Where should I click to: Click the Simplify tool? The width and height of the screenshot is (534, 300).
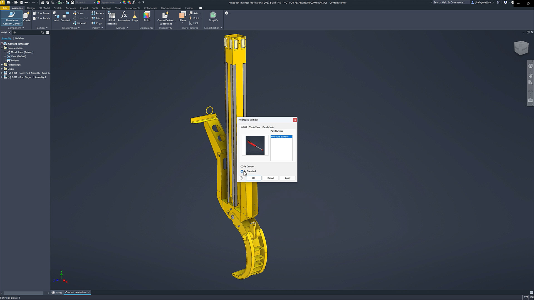(213, 17)
